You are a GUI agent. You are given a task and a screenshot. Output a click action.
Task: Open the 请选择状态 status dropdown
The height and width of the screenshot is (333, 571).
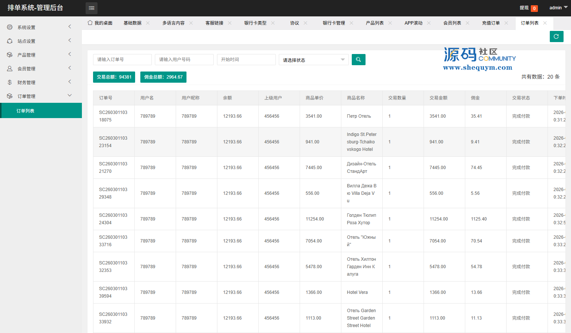point(313,60)
